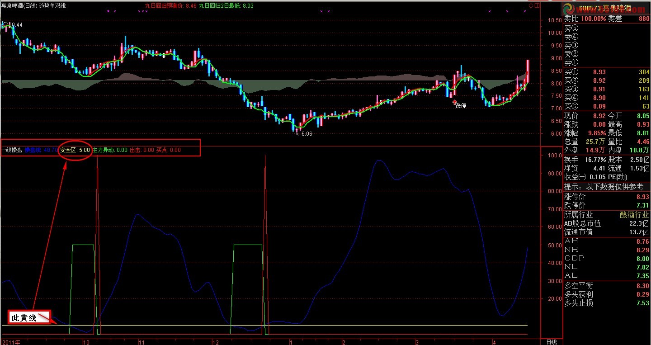
Task: Click the 100.0 label on the indicator axis
Action: coord(554,155)
